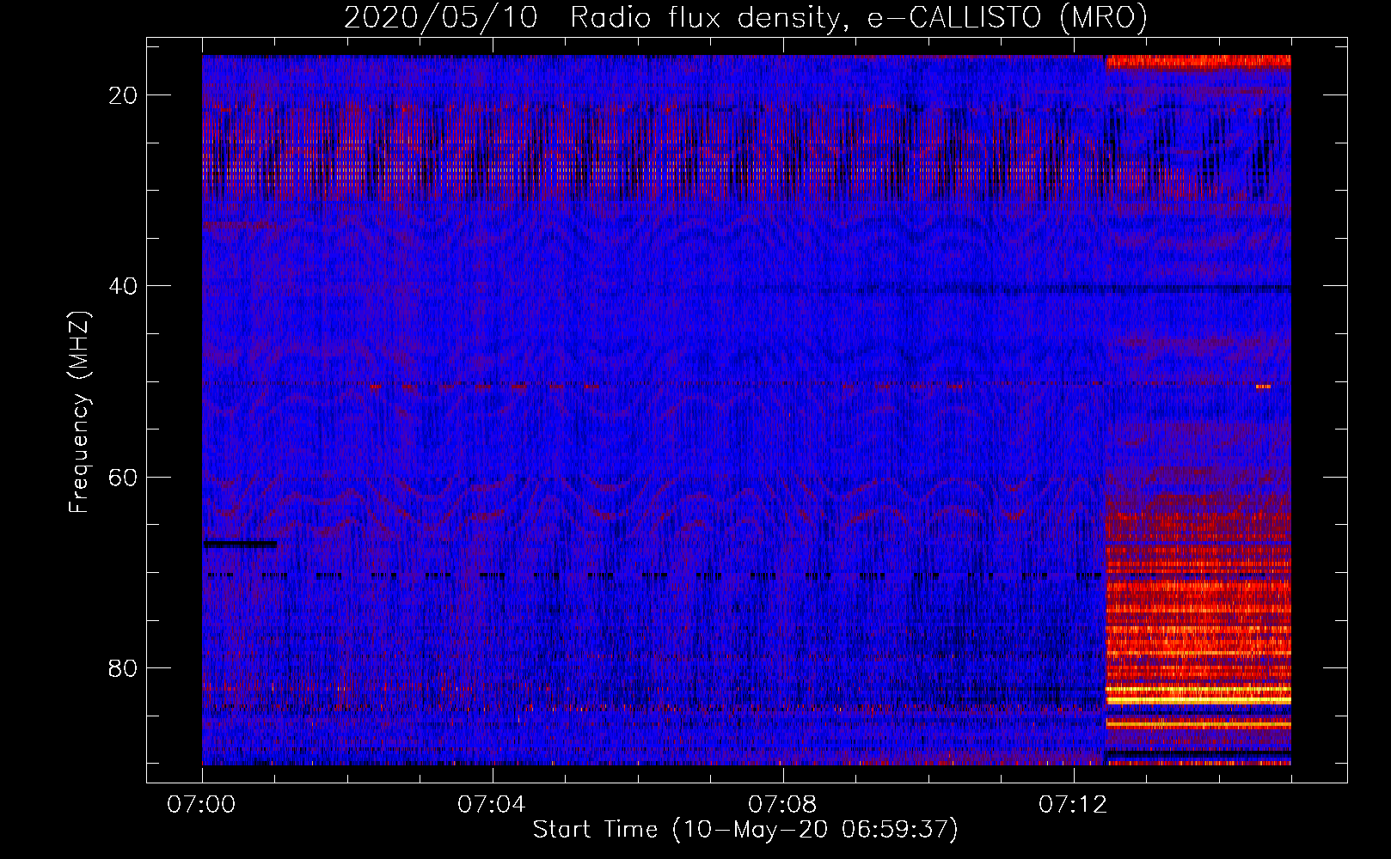Select the 07:12 time tick label

coord(1073,804)
